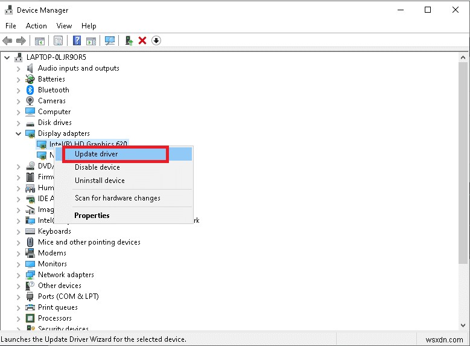Select the LAPTOP-0LJR9OR5 root label

coord(56,57)
